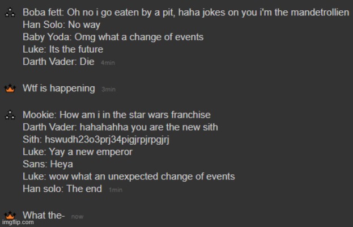
Task: Click the 'Sans: Heya' line
Action: (x=48, y=164)
